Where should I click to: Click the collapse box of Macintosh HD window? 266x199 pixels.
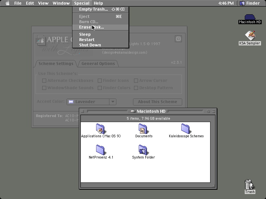click(x=213, y=111)
